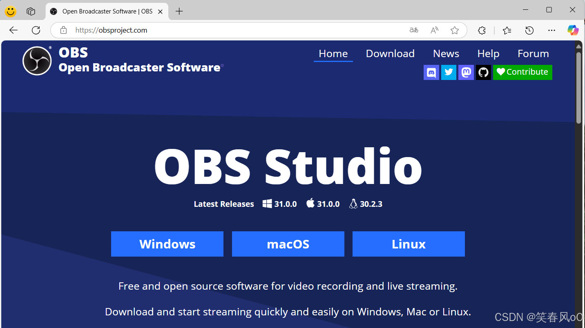This screenshot has height=328, width=585.
Task: Click the Latest Releases text
Action: click(224, 204)
